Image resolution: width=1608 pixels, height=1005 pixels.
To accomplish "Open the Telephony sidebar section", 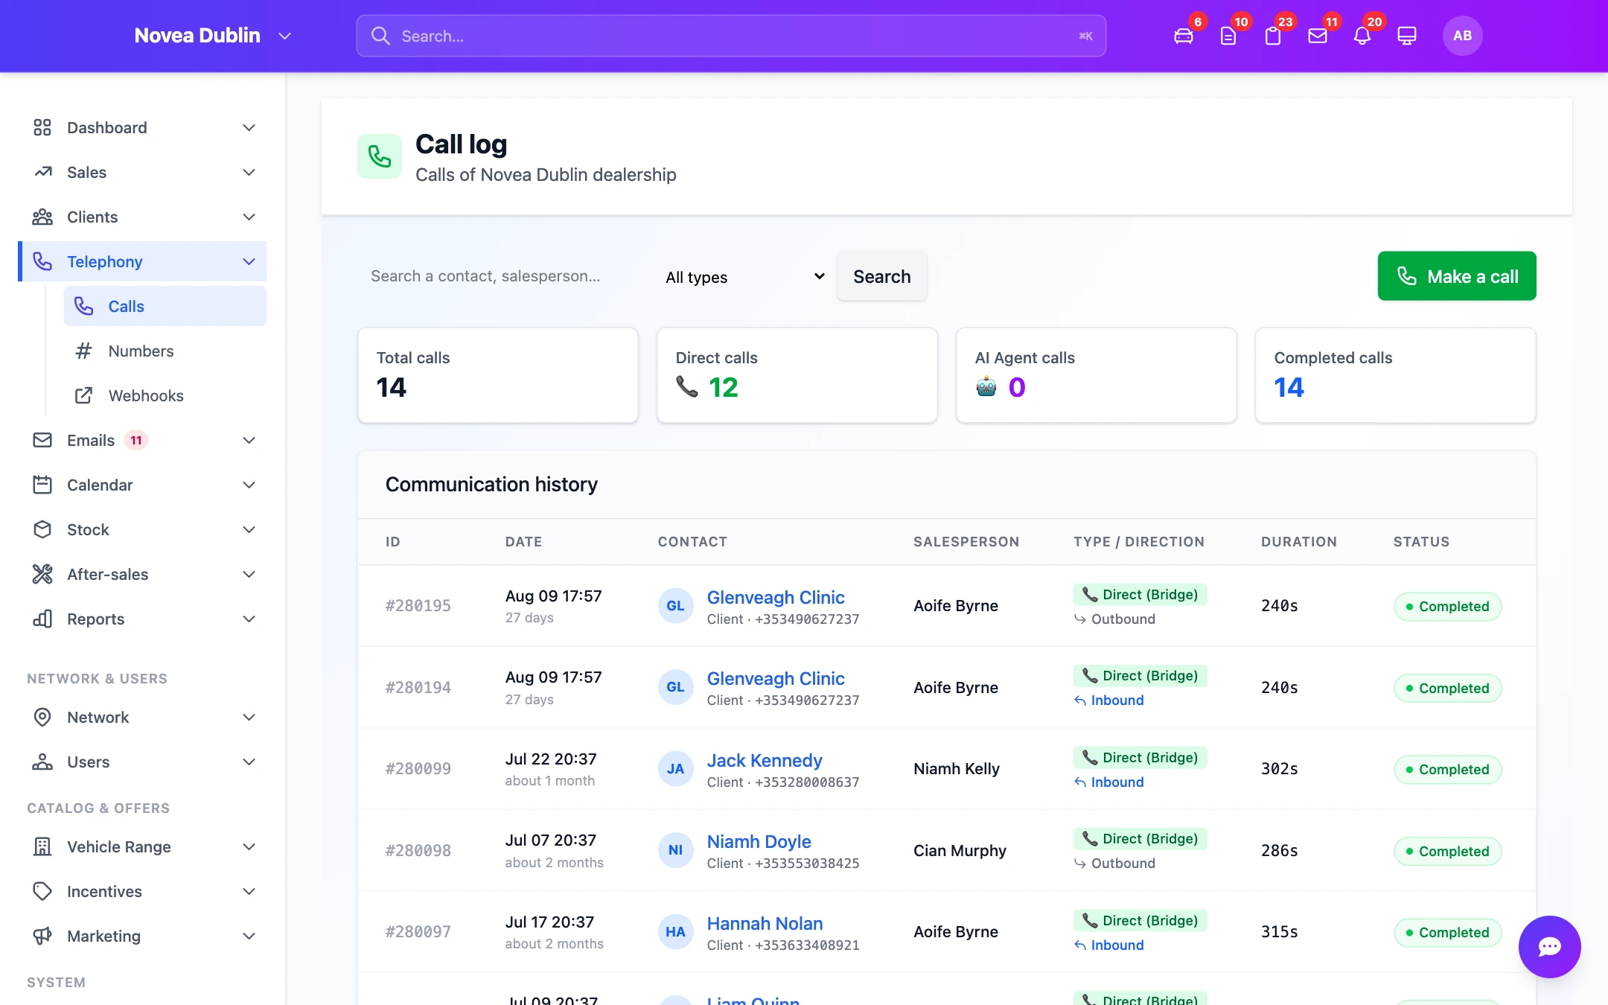I will click(x=143, y=261).
